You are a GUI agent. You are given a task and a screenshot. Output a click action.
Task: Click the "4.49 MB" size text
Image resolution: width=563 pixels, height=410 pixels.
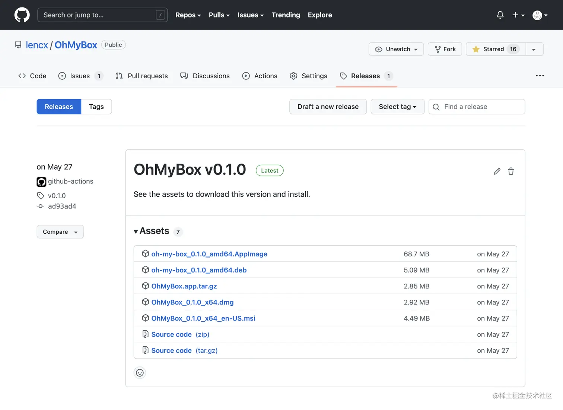pos(417,318)
